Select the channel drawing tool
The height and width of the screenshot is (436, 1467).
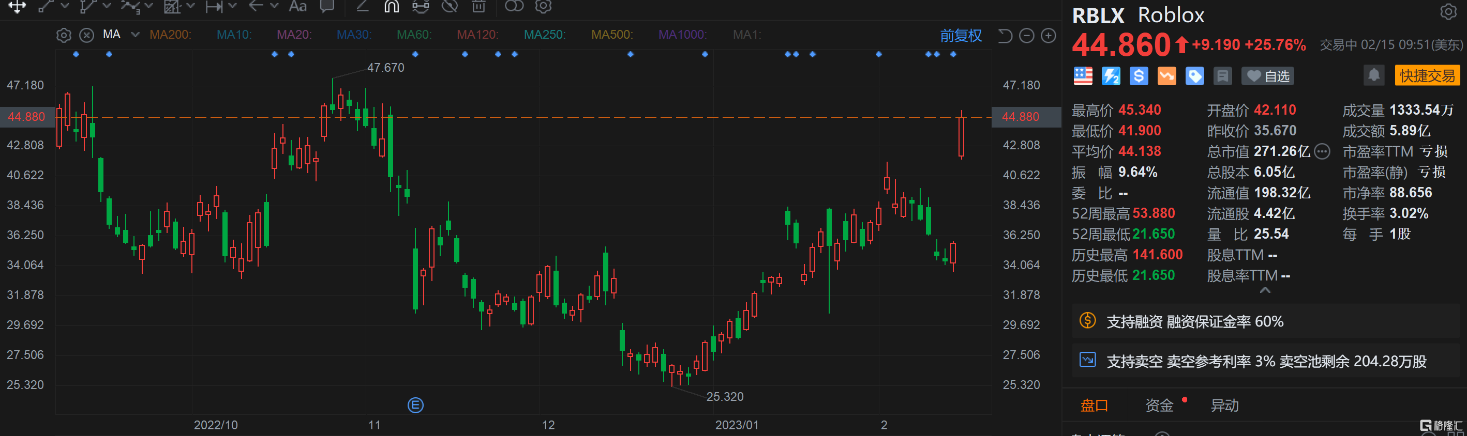coord(88,6)
